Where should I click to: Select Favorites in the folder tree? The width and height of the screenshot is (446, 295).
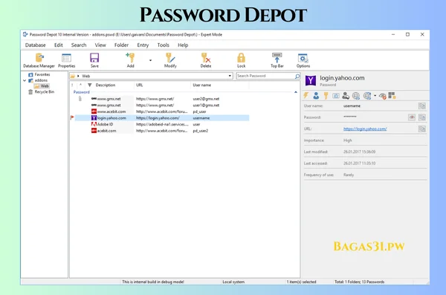(x=42, y=74)
